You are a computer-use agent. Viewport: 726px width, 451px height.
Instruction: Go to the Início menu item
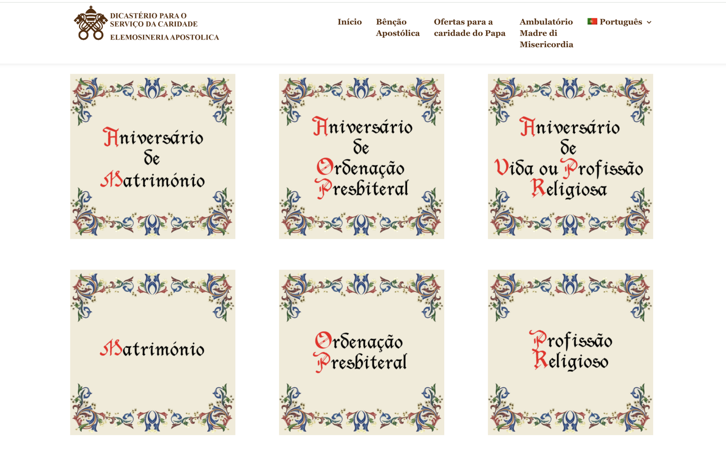coord(349,22)
